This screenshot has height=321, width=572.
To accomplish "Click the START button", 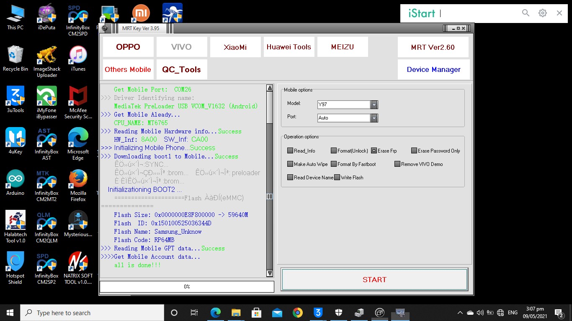I will (375, 280).
